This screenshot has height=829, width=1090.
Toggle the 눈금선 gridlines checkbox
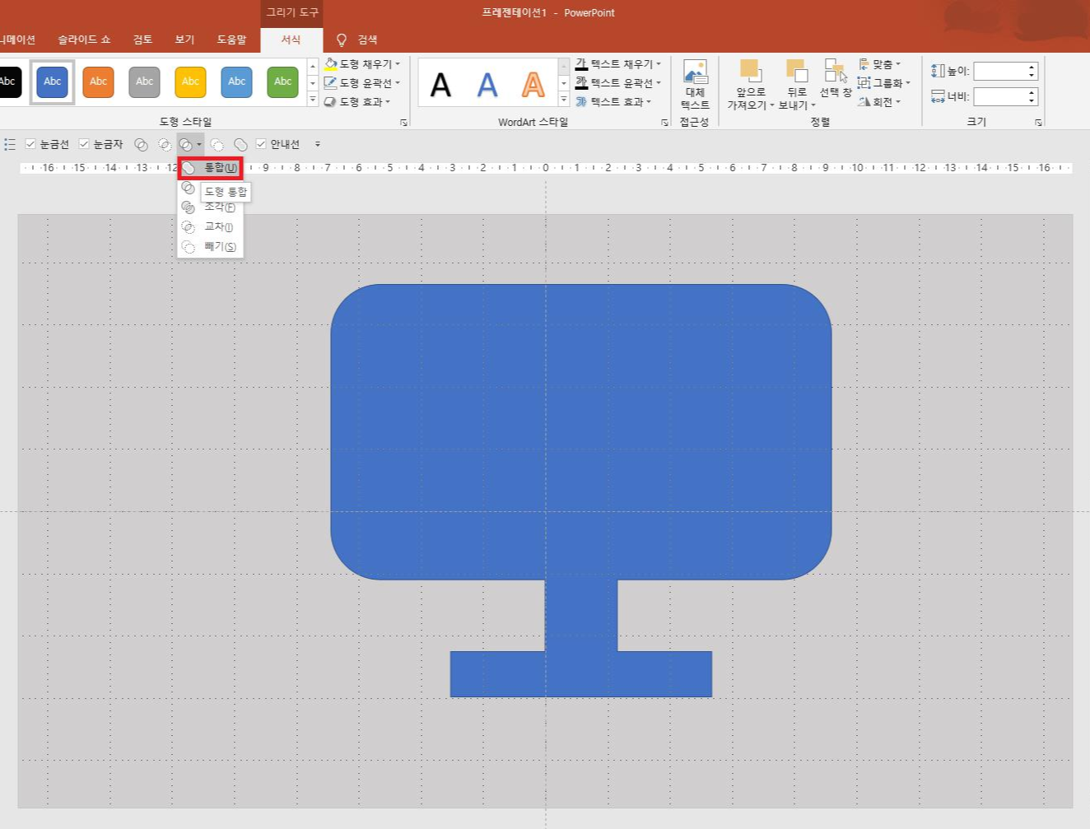click(x=30, y=144)
